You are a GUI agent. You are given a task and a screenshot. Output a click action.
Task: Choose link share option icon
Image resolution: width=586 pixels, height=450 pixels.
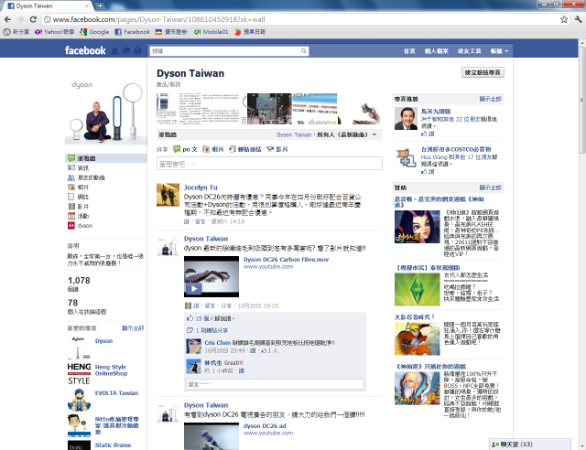232,149
